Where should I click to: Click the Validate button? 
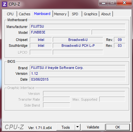click(x=93, y=127)
